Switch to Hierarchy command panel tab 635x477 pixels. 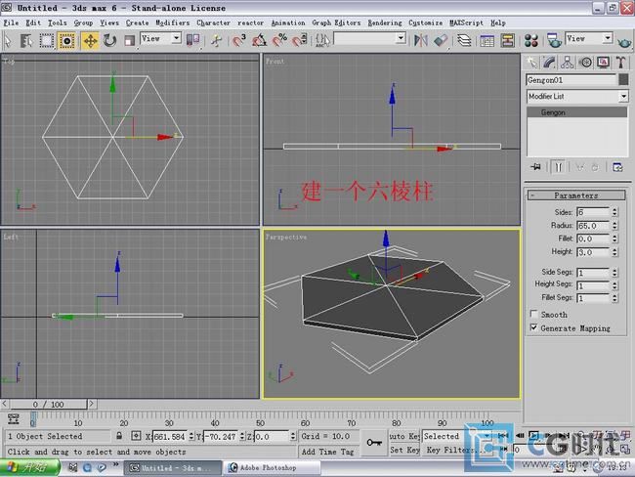pos(567,63)
